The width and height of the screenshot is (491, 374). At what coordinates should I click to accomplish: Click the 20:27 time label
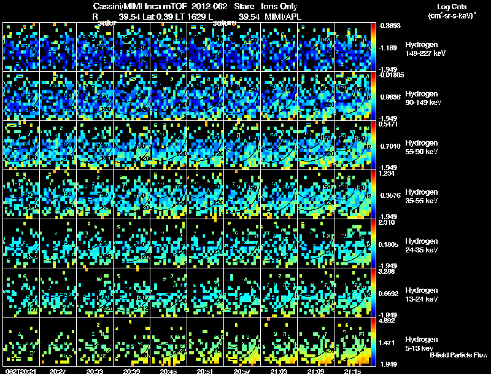tap(58, 372)
